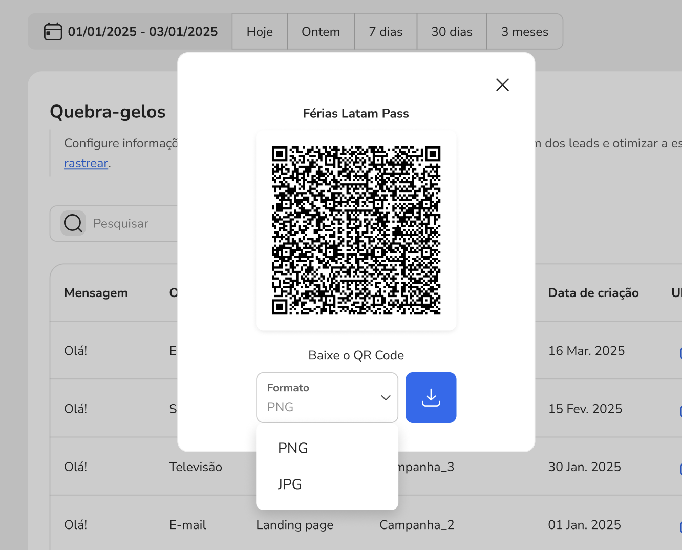This screenshot has width=682, height=550.
Task: Select JPG format option
Action: coord(290,484)
